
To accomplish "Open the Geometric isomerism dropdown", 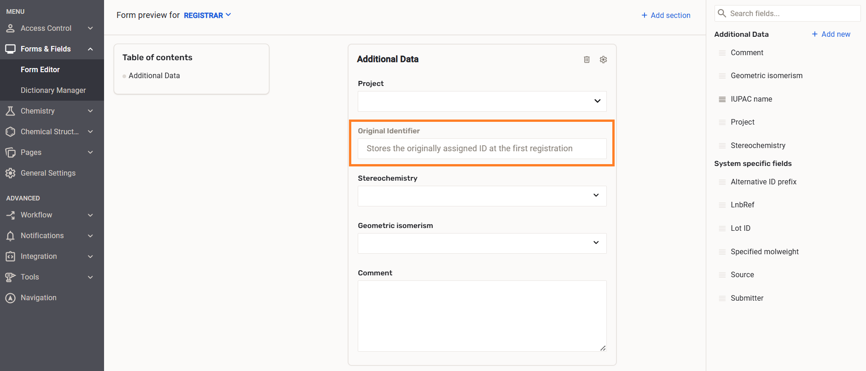I will [482, 243].
